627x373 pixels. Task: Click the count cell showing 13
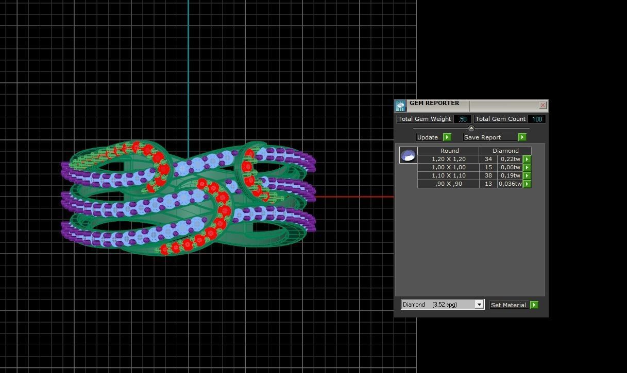[488, 184]
